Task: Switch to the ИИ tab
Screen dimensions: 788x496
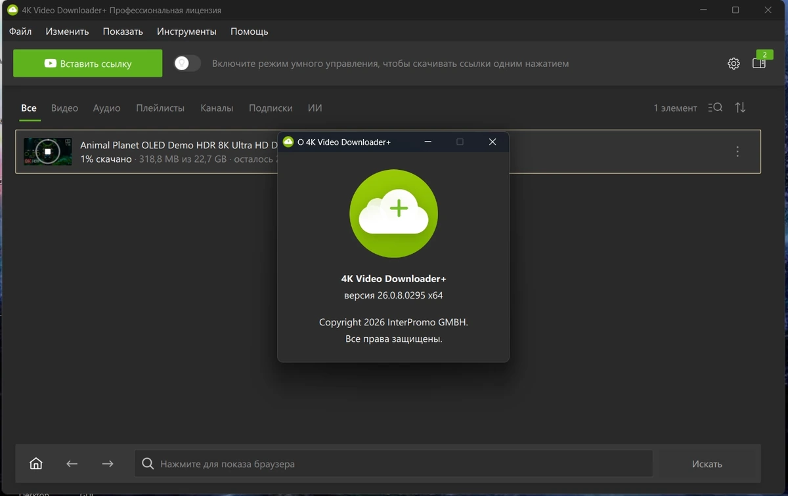Action: pyautogui.click(x=315, y=108)
